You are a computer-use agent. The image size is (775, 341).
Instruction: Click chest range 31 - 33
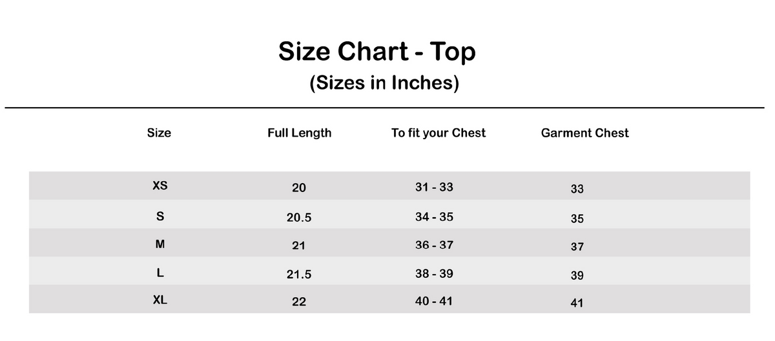434,187
